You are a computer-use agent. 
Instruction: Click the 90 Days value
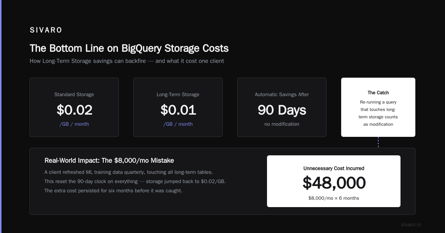(282, 110)
